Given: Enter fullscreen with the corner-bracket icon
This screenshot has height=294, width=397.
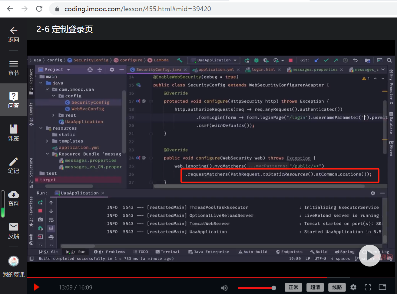Looking at the screenshot, I should click(x=368, y=287).
